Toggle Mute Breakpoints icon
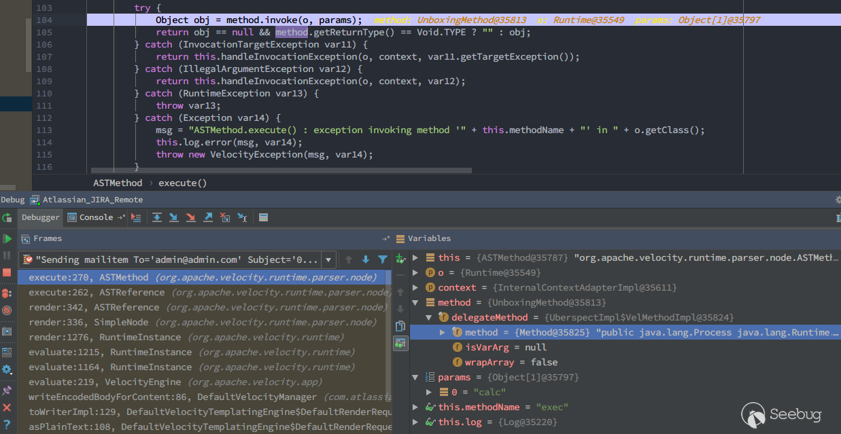This screenshot has height=434, width=841. 7,310
